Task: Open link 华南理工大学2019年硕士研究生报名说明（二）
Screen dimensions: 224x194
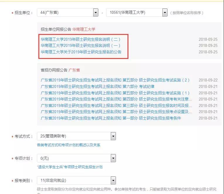Action: [x=81, y=39]
